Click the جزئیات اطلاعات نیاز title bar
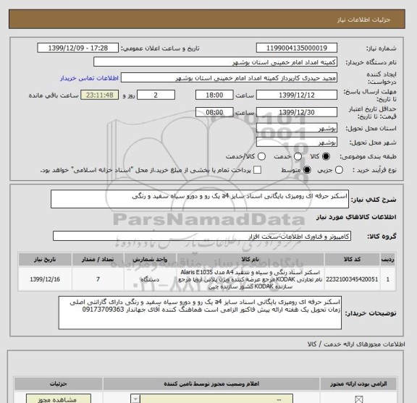This screenshot has width=417, height=403. [x=207, y=19]
